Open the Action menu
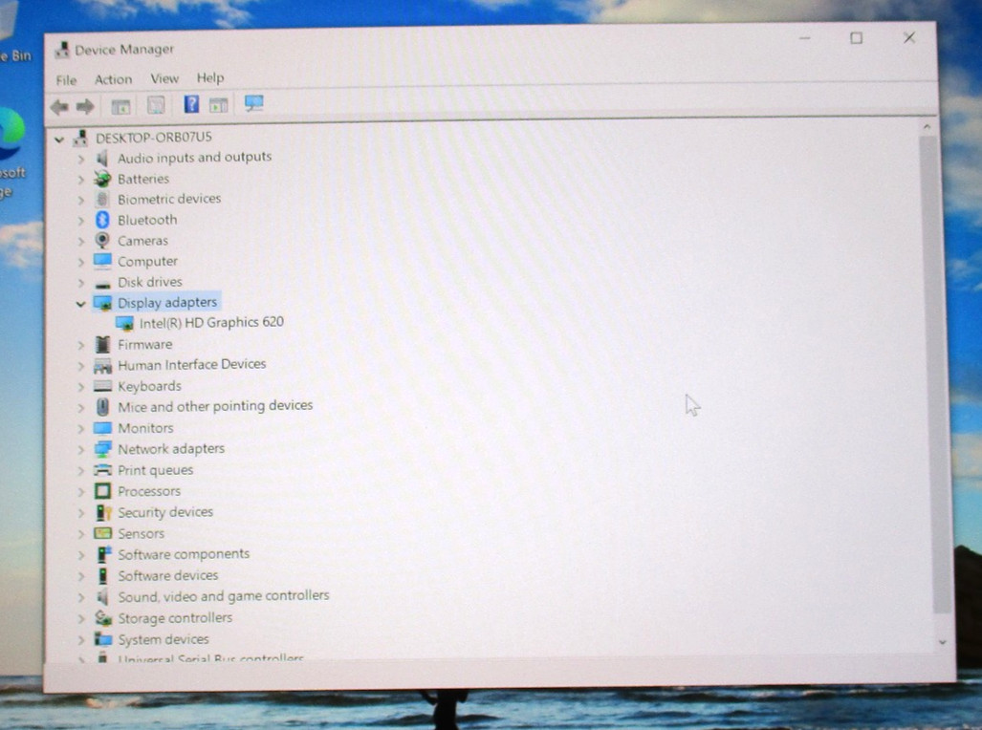 click(114, 79)
